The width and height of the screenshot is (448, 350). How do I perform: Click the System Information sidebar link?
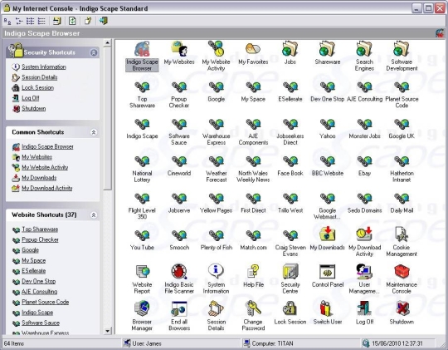pos(44,67)
